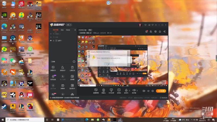The width and height of the screenshot is (217, 122).
Task: Add a new scene with plus icon
Action: pos(75,30)
